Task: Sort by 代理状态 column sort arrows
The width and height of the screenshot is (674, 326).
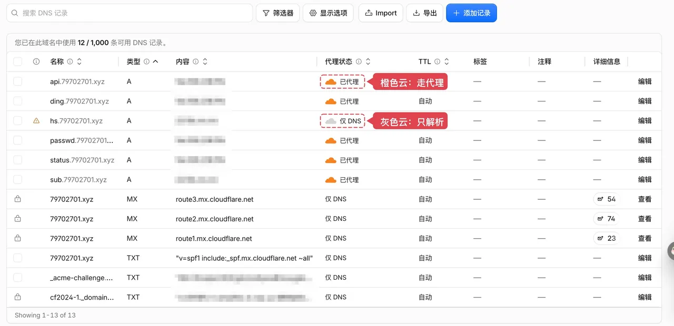Action: [368, 62]
